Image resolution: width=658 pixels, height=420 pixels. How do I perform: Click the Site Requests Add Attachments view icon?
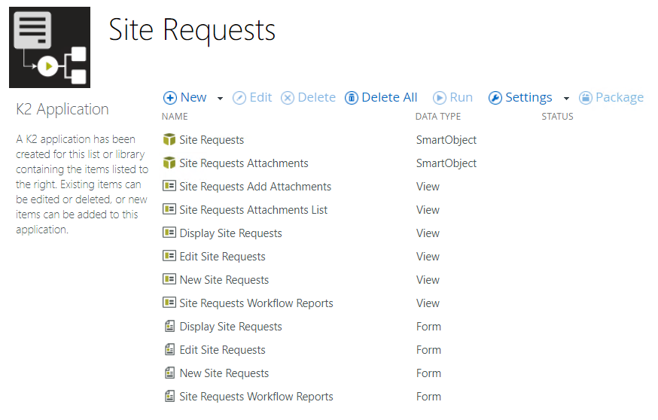point(169,185)
